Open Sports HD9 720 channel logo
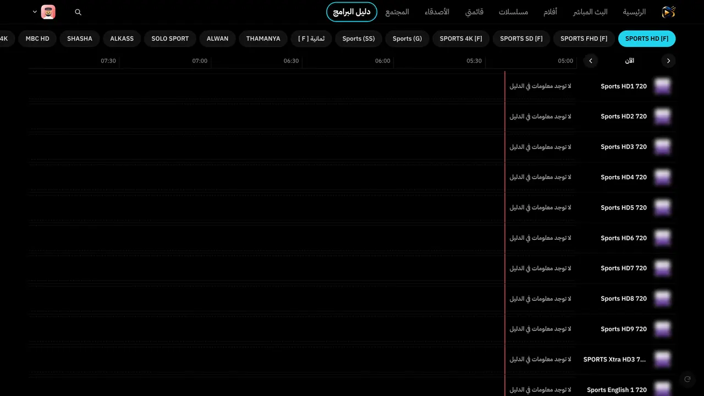704x396 pixels. (x=662, y=329)
